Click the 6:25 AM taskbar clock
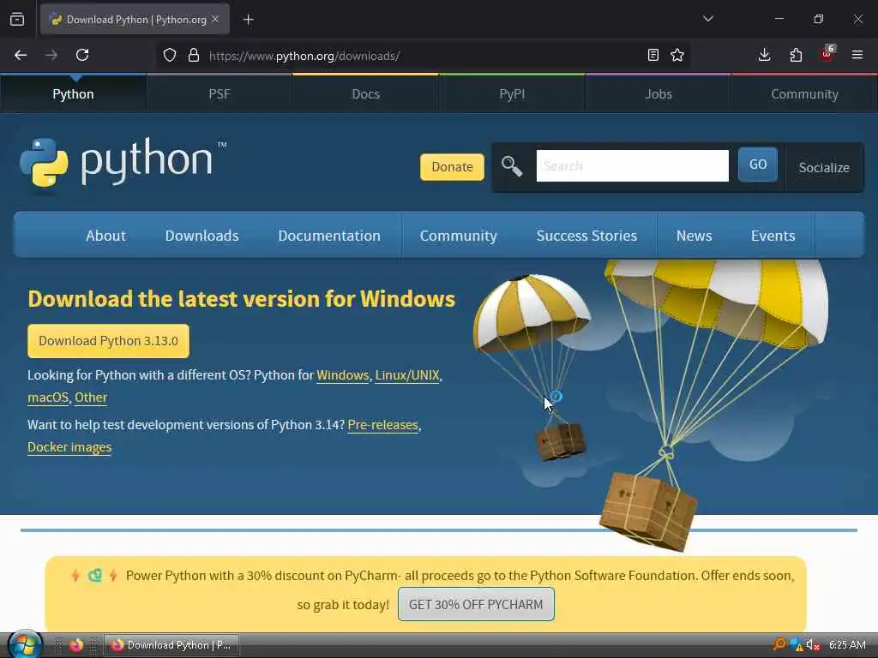The height and width of the screenshot is (658, 878). tap(847, 645)
